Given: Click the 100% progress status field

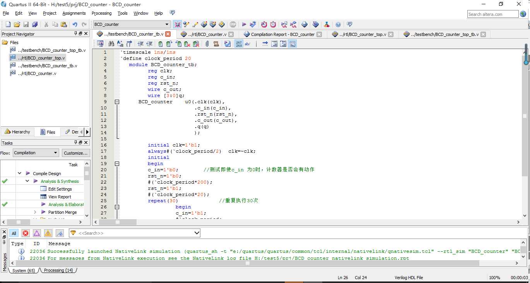Looking at the screenshot, I should 494,278.
